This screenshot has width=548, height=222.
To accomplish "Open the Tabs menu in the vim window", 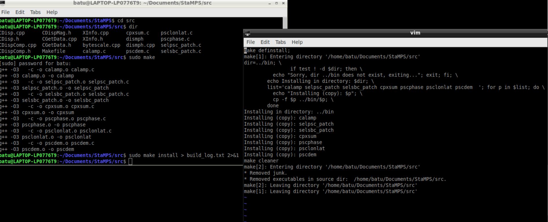I will (280, 42).
